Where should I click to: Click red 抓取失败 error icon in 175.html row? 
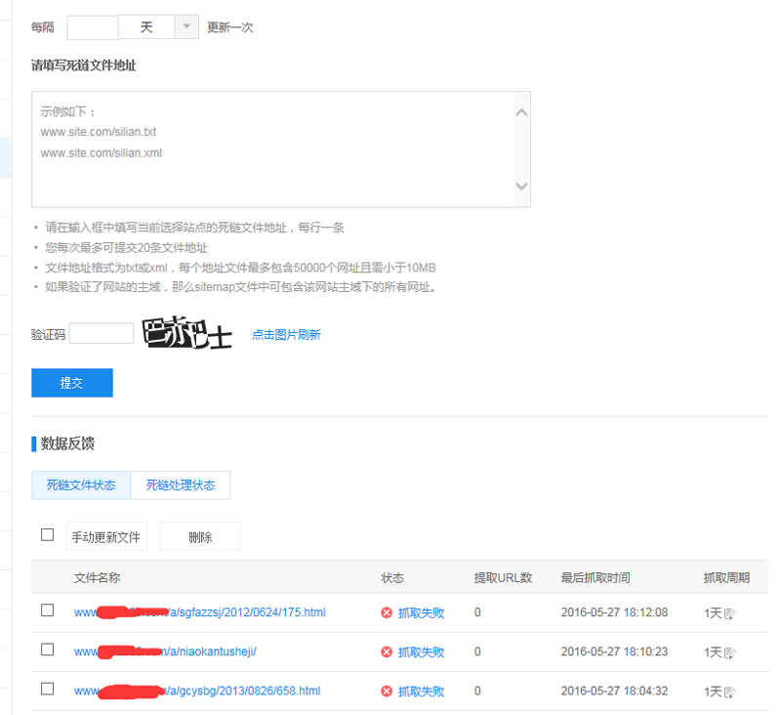[387, 613]
